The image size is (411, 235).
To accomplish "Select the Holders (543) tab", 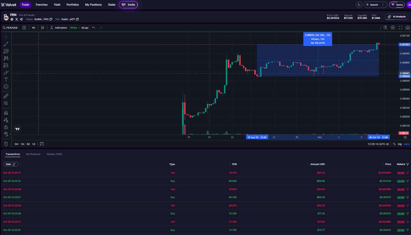I will tap(54, 154).
